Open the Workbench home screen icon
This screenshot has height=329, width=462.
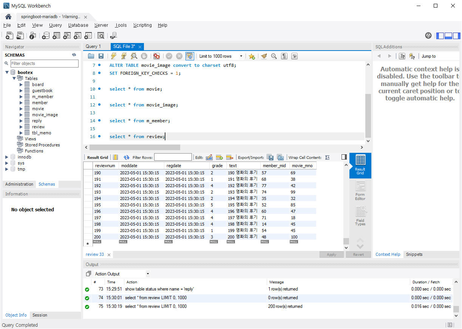tap(8, 17)
